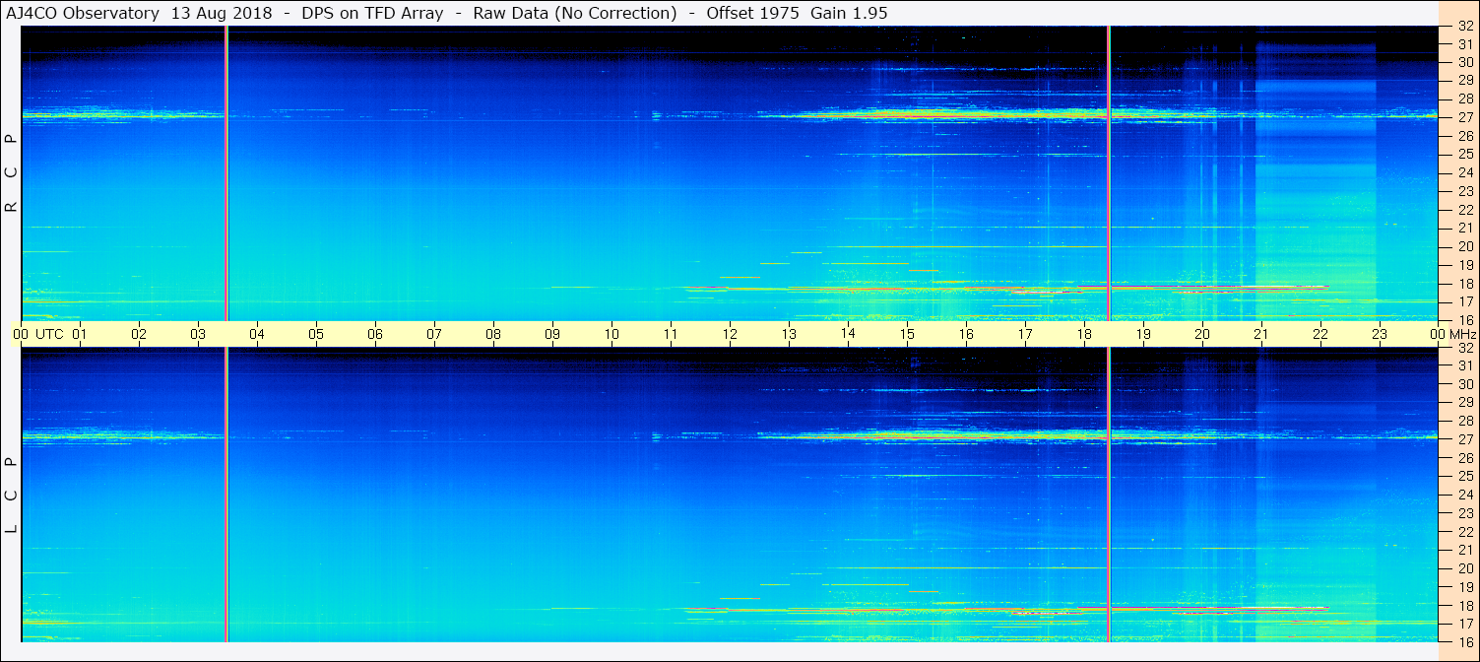Click the 30 MHz label on the RCP frequency scale
Viewport: 1480px width, 662px height.
point(1465,62)
